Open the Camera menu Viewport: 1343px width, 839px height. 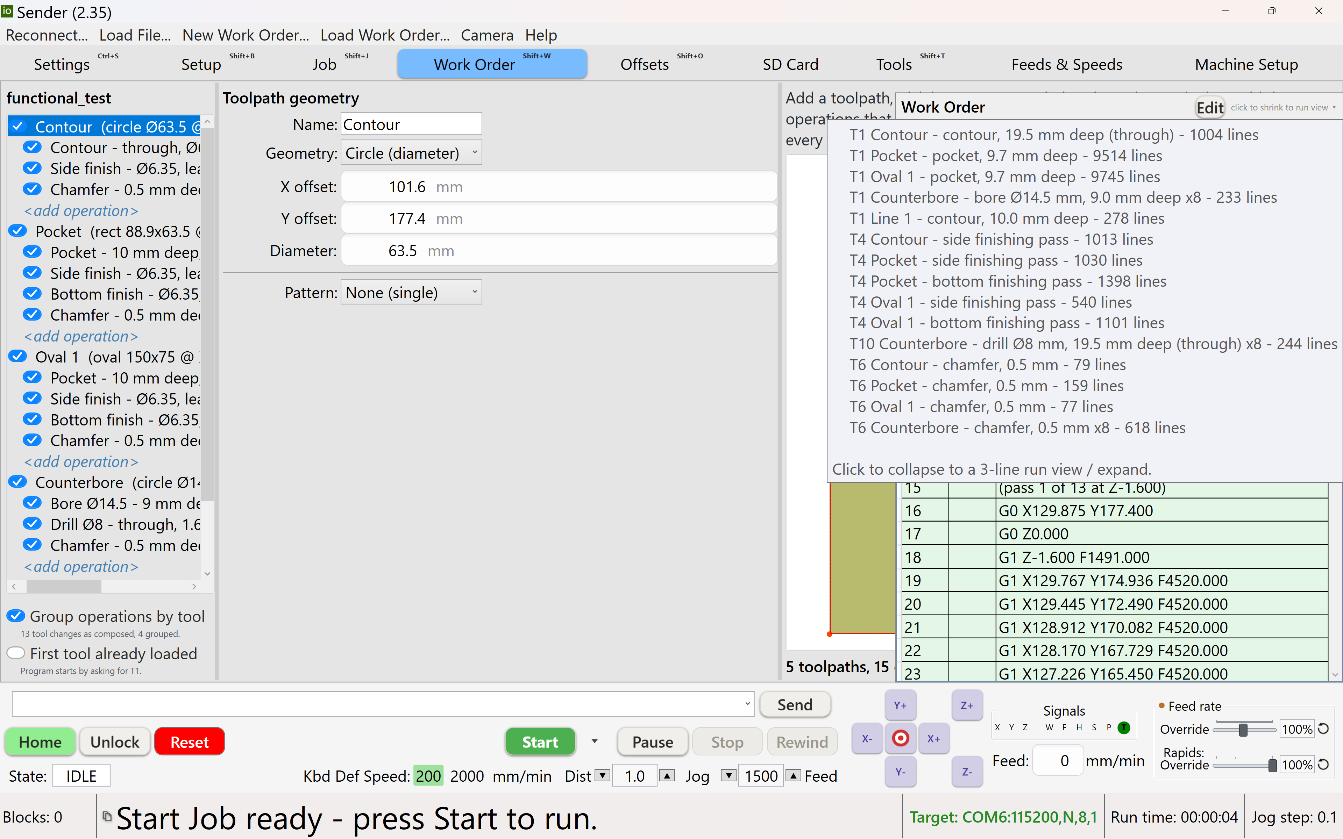(487, 35)
